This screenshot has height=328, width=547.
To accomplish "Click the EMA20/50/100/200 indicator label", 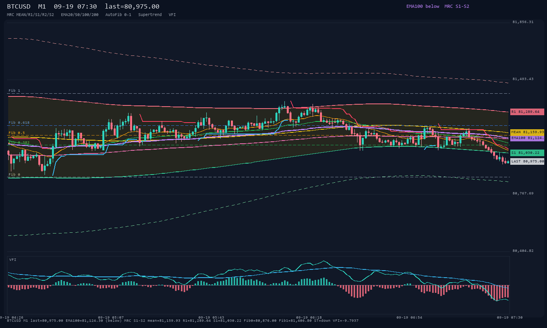I will pyautogui.click(x=80, y=14).
